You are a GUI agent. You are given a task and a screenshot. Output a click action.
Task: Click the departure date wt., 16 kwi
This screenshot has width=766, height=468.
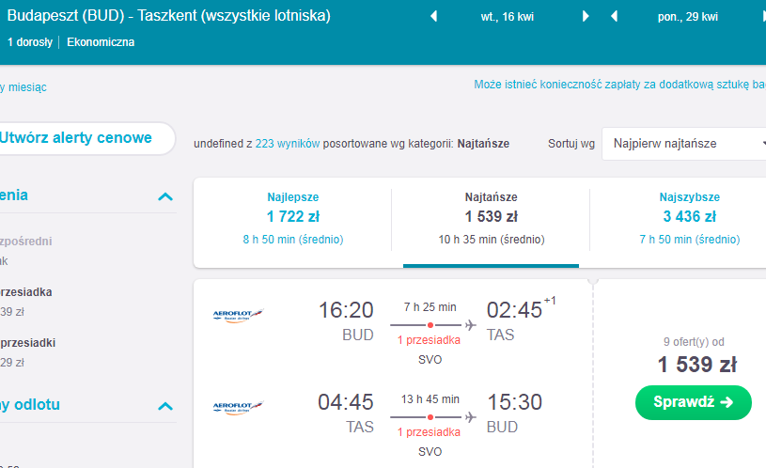[508, 17]
